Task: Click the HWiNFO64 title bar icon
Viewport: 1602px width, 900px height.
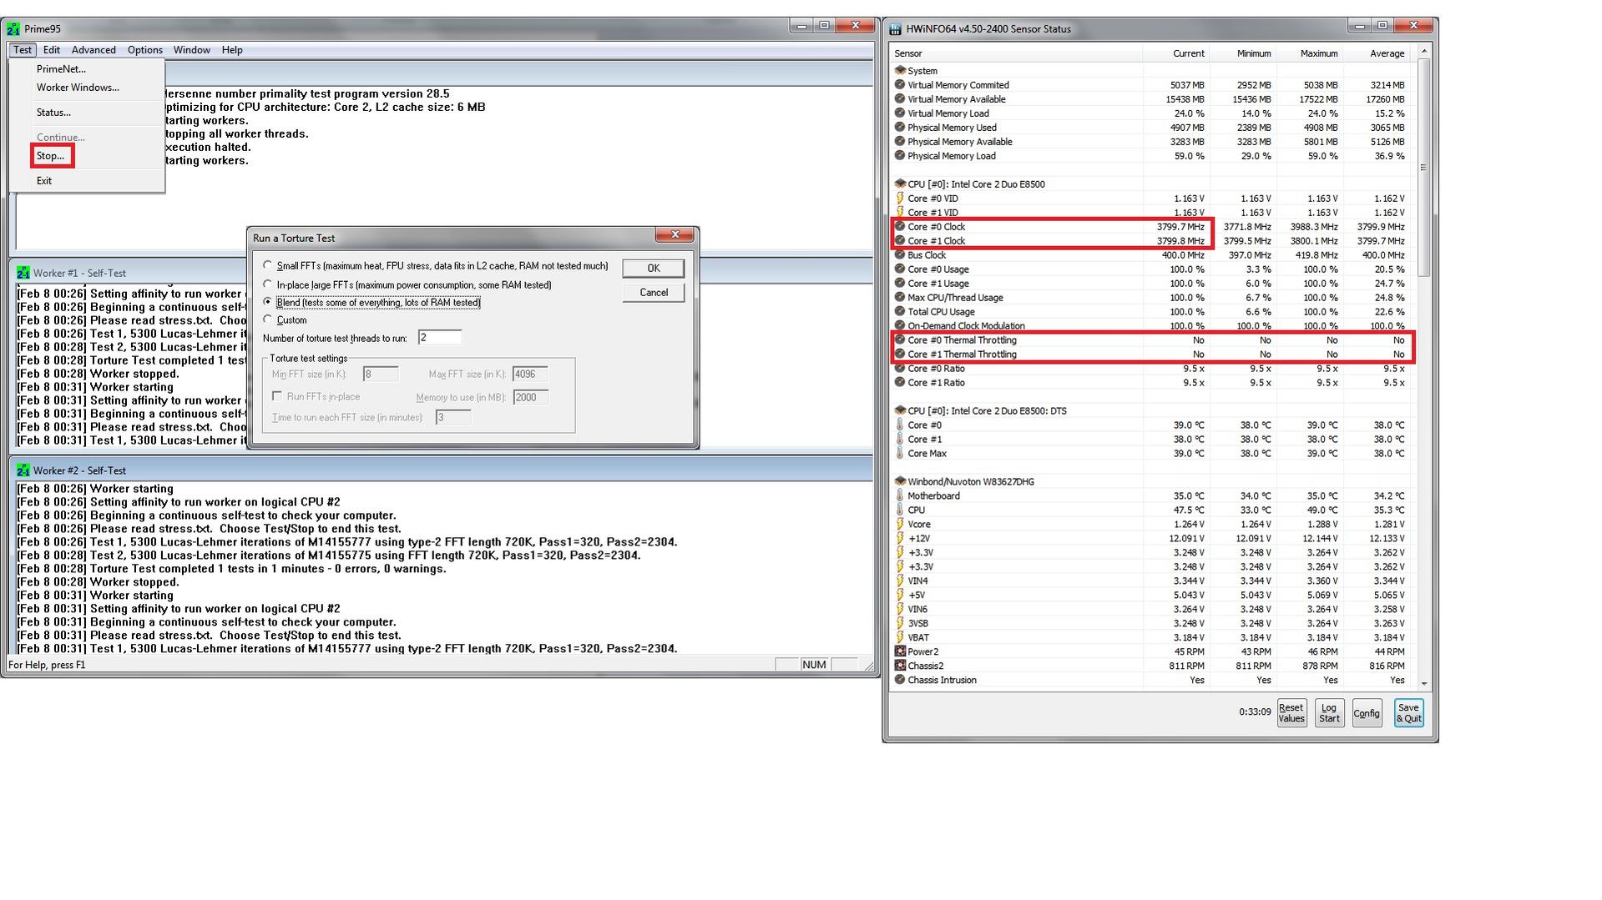Action: (x=896, y=29)
